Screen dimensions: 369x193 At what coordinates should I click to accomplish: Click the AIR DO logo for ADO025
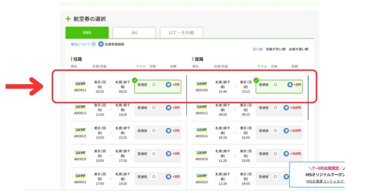(80, 130)
